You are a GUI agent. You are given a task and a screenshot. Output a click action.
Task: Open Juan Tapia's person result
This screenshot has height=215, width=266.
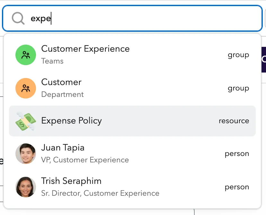point(132,154)
